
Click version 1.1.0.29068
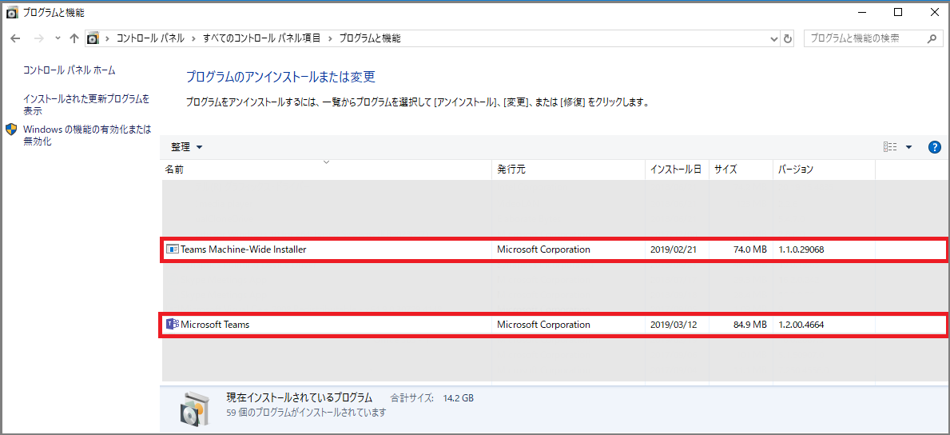click(801, 249)
